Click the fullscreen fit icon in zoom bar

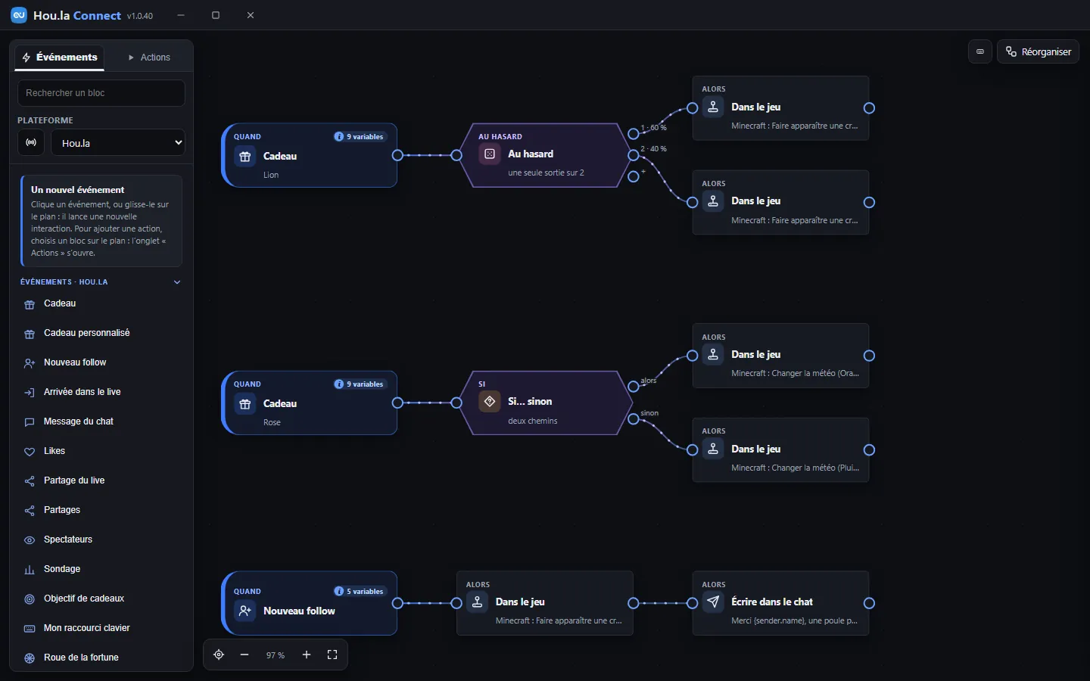coord(332,655)
